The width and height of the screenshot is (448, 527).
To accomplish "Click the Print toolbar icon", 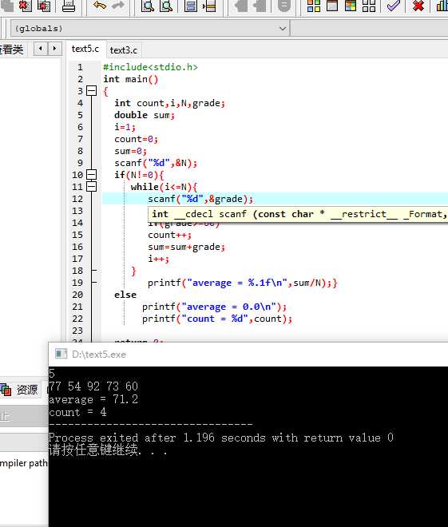I will [69, 6].
